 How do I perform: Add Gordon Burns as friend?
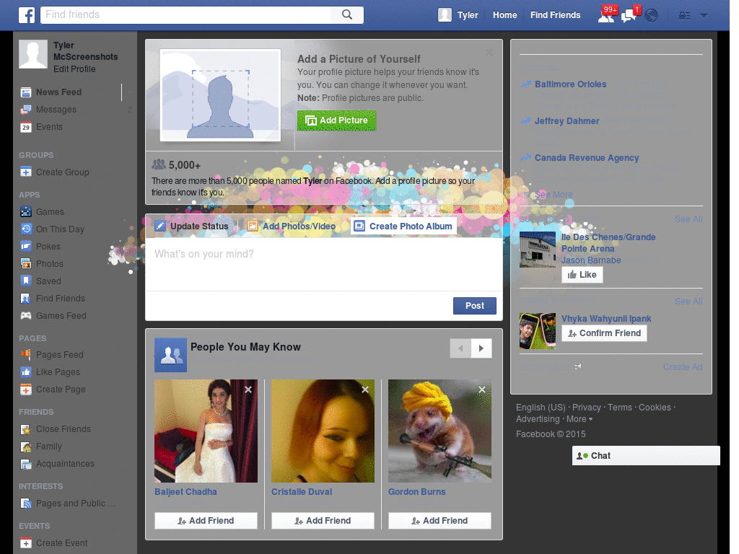[x=440, y=521]
